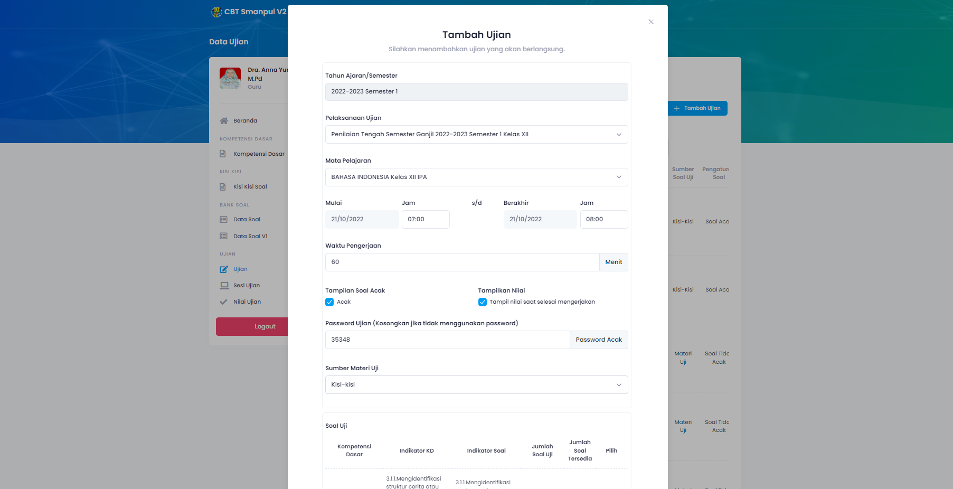Click the Beranda home icon
Viewport: 953px width, 489px height.
click(224, 121)
